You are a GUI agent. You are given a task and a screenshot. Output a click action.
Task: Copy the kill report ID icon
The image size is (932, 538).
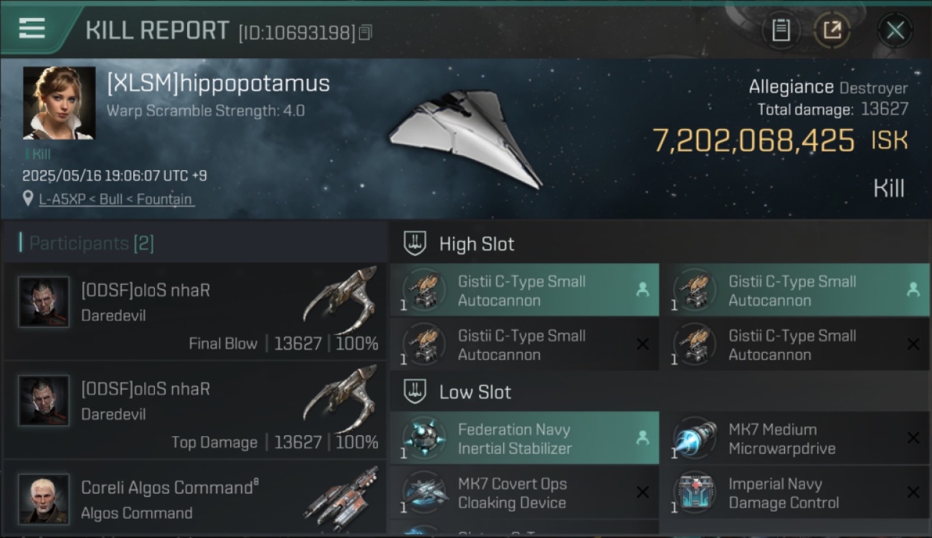pyautogui.click(x=366, y=32)
